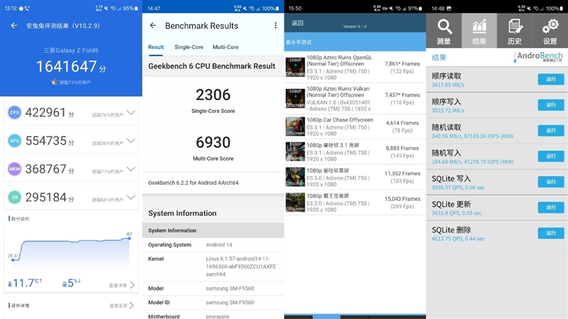Click the MEM badge icon in AnTuTu

click(x=14, y=169)
